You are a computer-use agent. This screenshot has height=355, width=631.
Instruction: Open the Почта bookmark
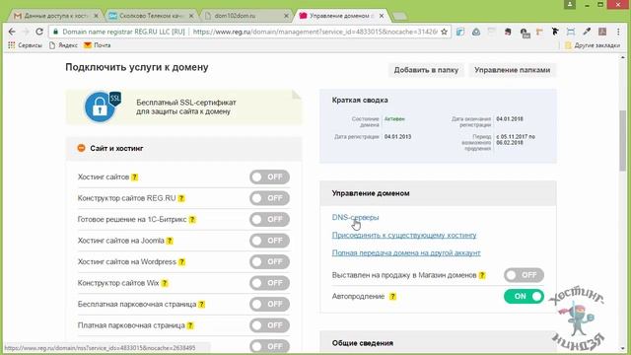pos(97,45)
